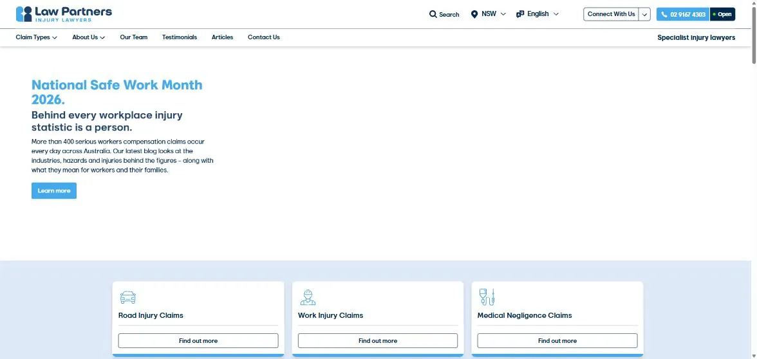Expand the Connect With Us arrow
Viewport: 757px width, 359px height.
tap(644, 14)
